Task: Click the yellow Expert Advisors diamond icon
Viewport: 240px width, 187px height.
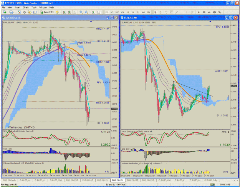Action: [57, 12]
